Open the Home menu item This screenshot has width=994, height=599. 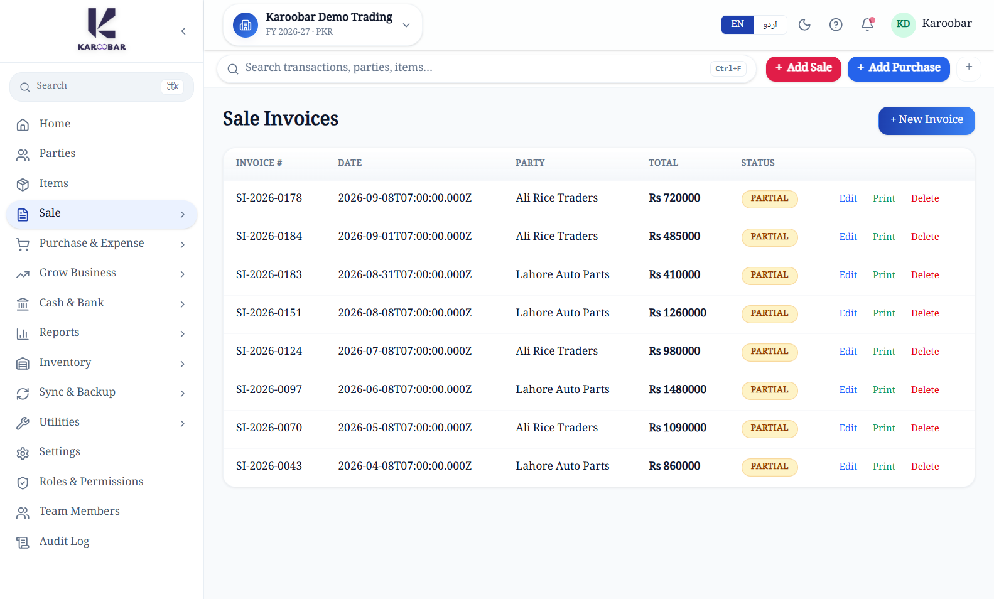pyautogui.click(x=102, y=124)
